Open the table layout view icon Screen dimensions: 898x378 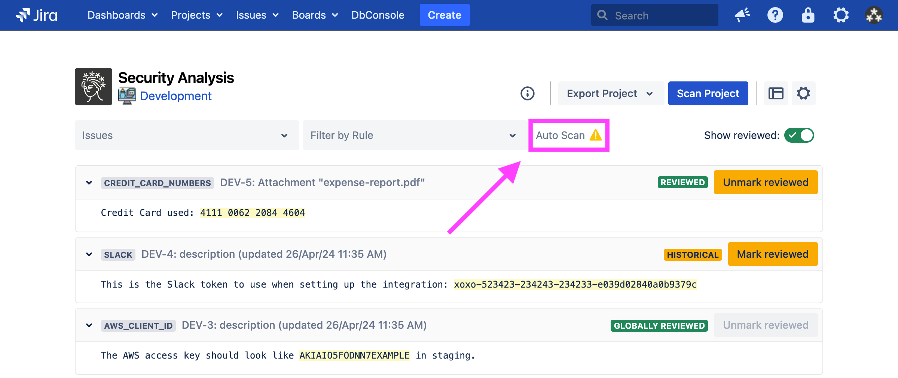coord(776,93)
